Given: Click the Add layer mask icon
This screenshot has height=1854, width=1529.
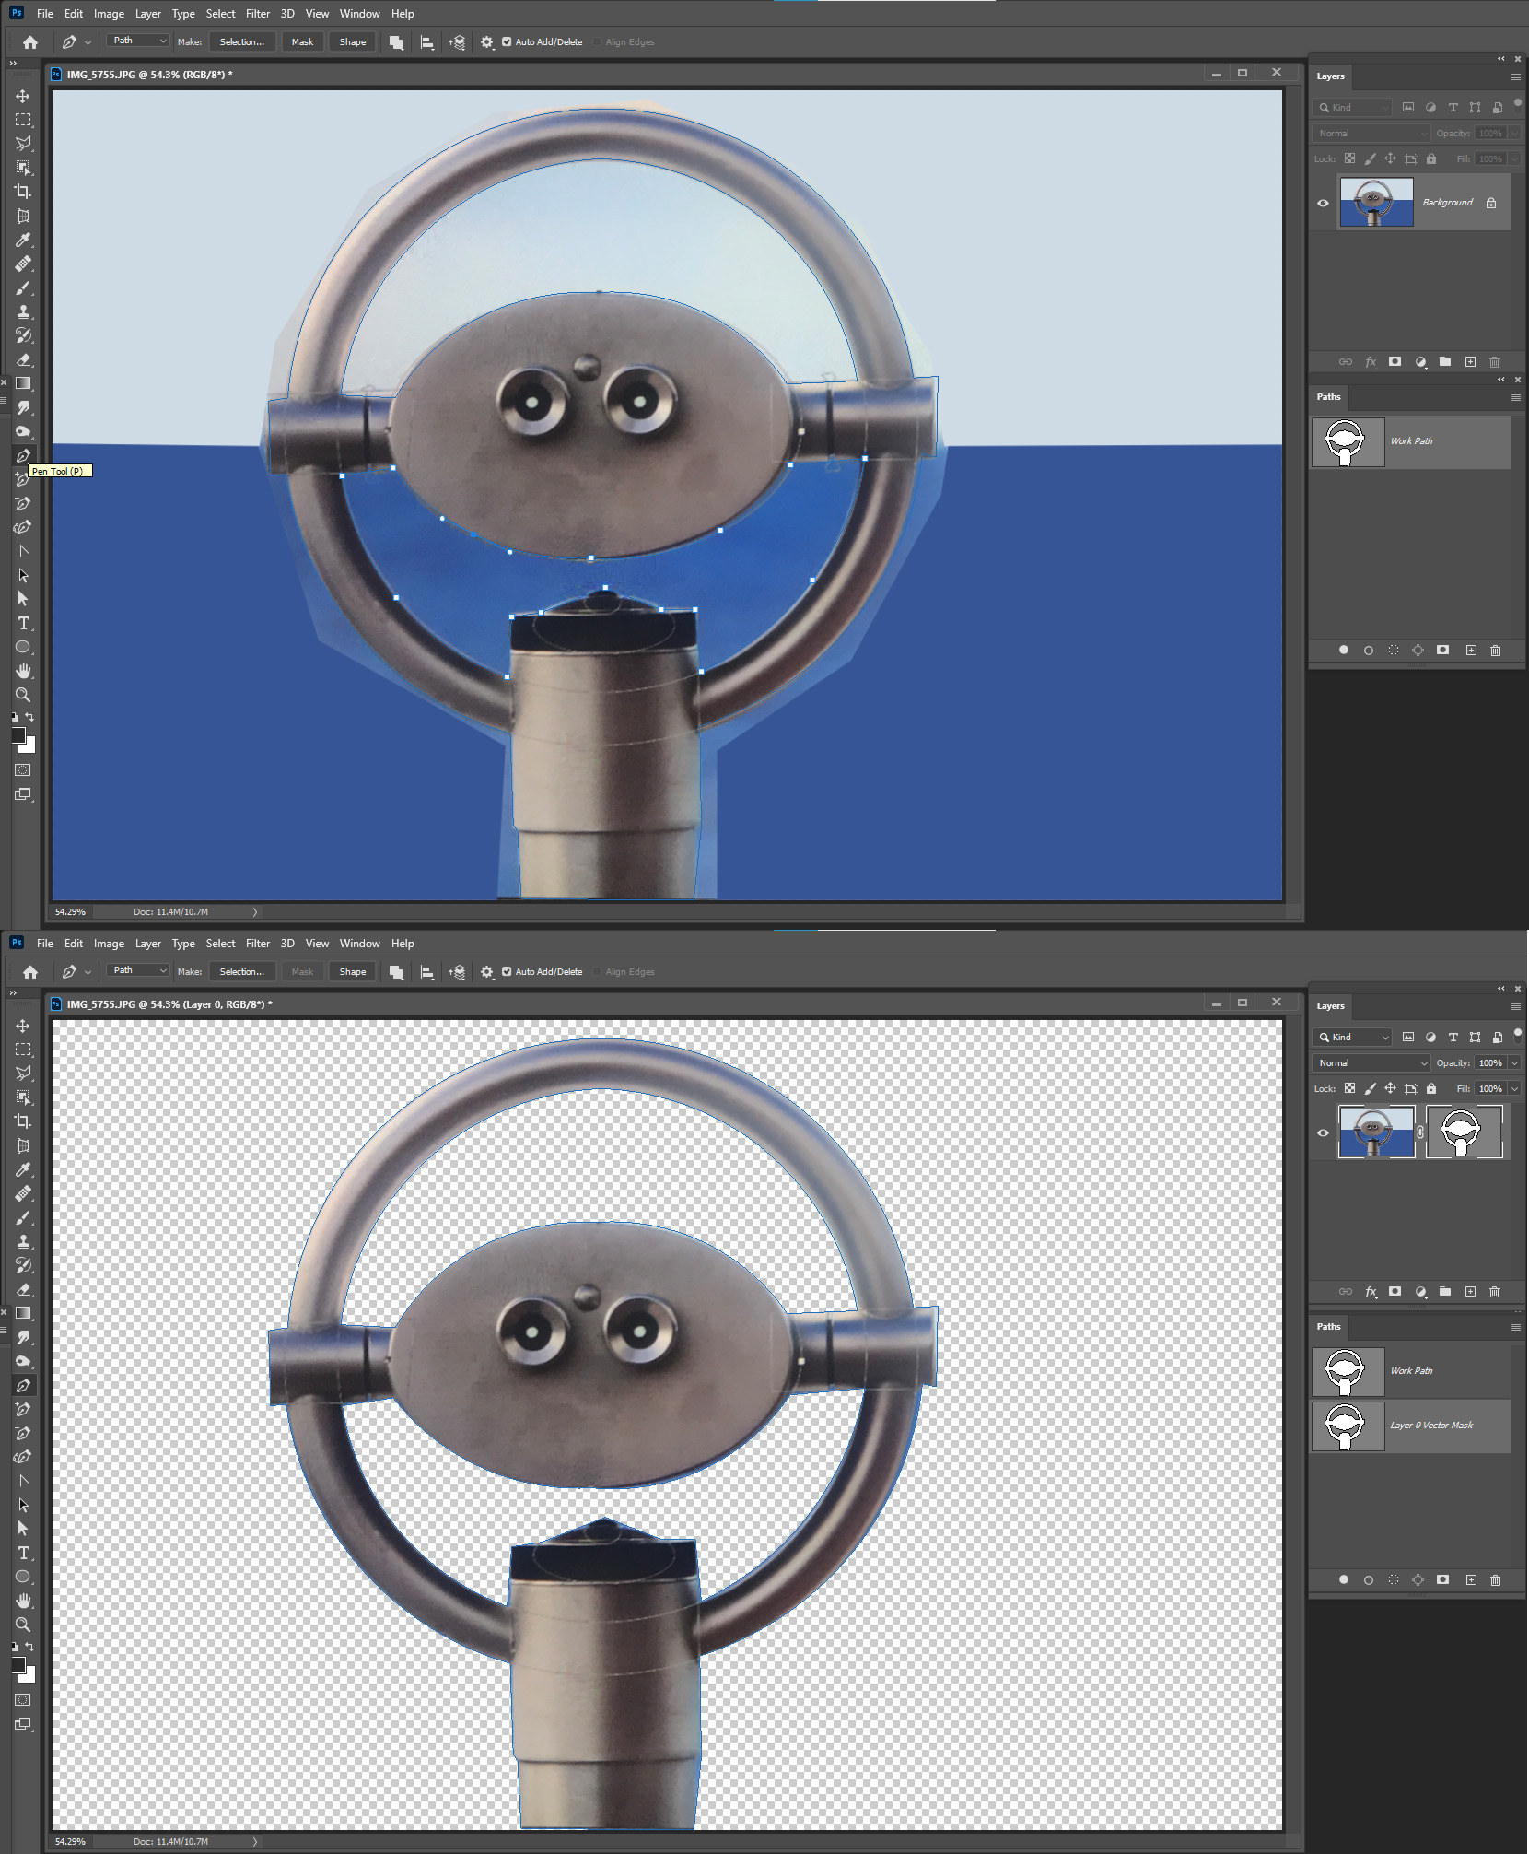Looking at the screenshot, I should pyautogui.click(x=1395, y=1292).
